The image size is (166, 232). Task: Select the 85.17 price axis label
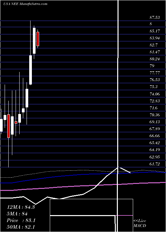[155, 31]
